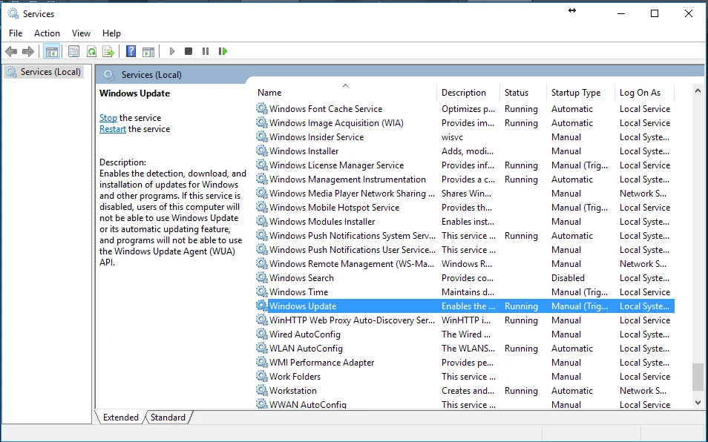Open the Help toolbar icon
Image resolution: width=708 pixels, height=442 pixels.
(x=131, y=51)
